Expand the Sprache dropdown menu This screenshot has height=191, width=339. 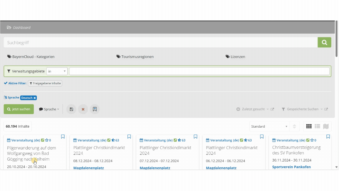(49, 109)
